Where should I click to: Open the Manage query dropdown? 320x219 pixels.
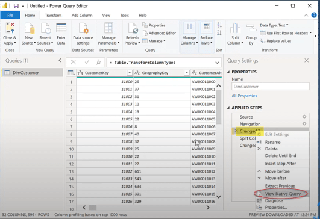point(154,41)
